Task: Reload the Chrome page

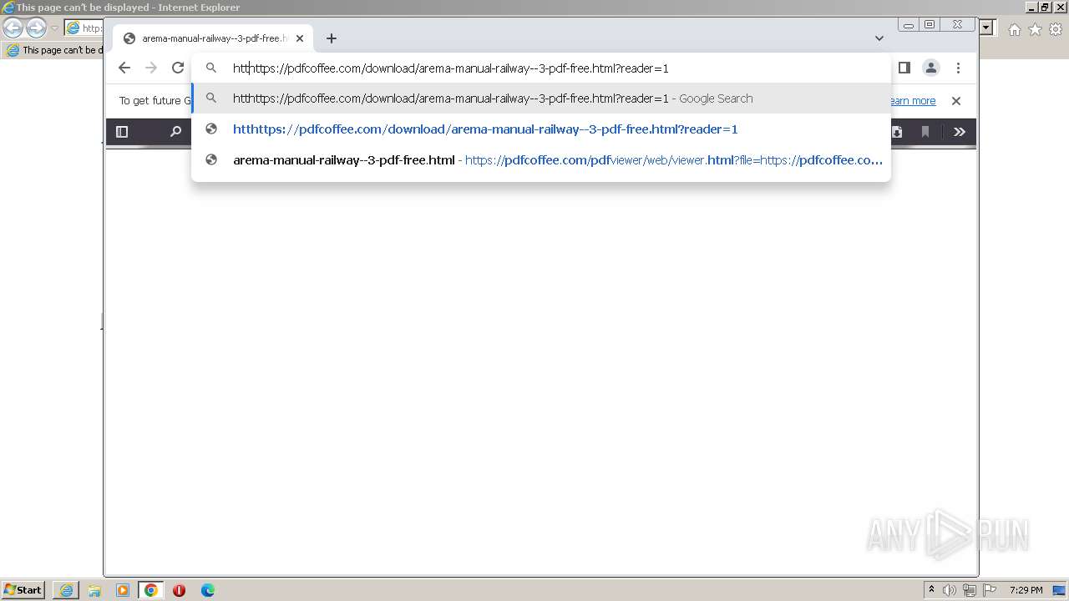Action: 178,68
